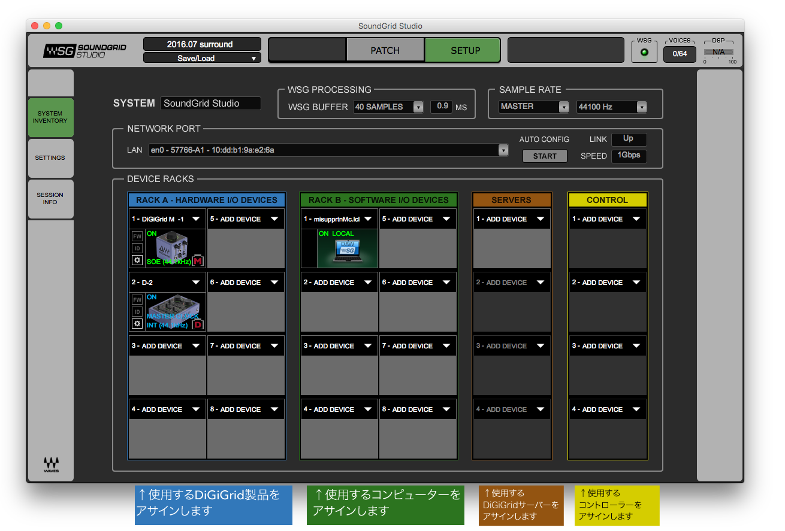
Task: Click the DiGiGrid M cube device image
Action: (x=171, y=247)
